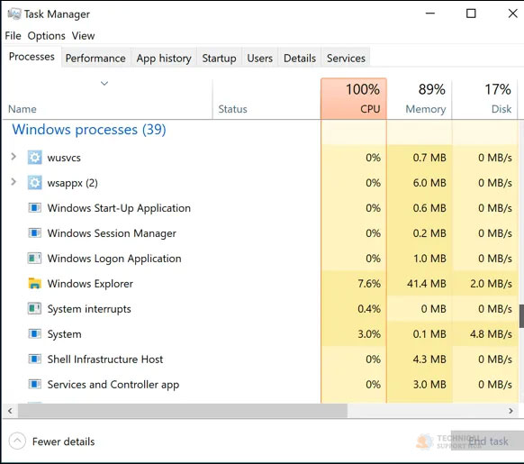
Task: Open the File menu
Action: (13, 36)
